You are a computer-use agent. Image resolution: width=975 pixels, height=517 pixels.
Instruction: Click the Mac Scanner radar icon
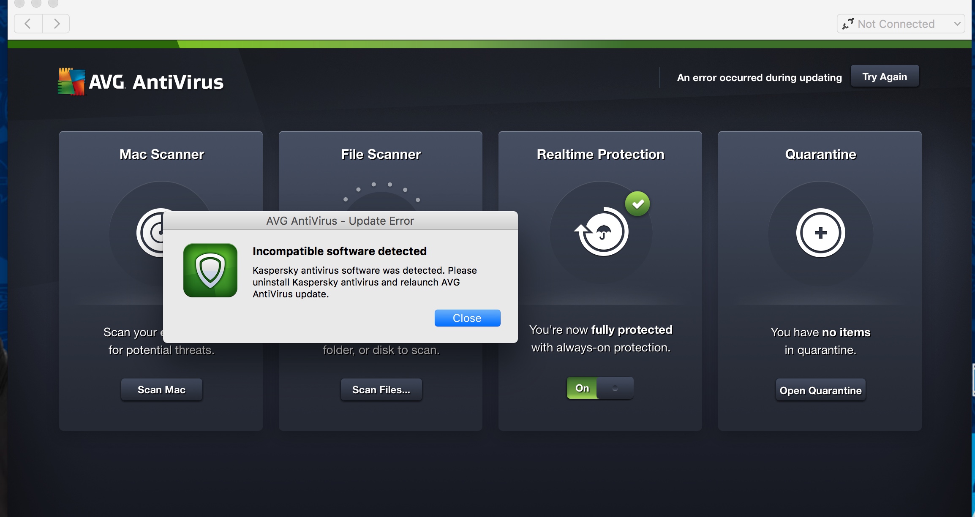coord(151,233)
